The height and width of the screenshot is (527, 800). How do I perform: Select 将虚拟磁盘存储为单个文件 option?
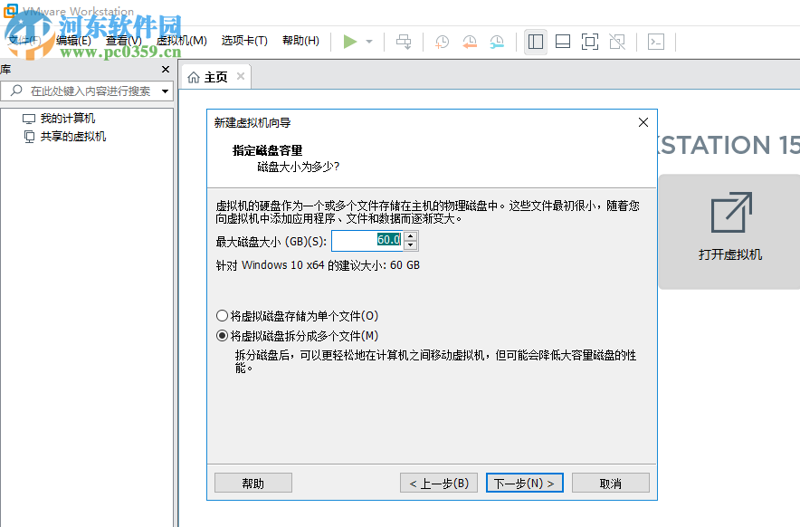(x=222, y=314)
